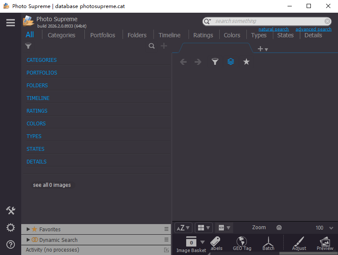
Task: Open the Adjust brush tool
Action: click(x=299, y=244)
